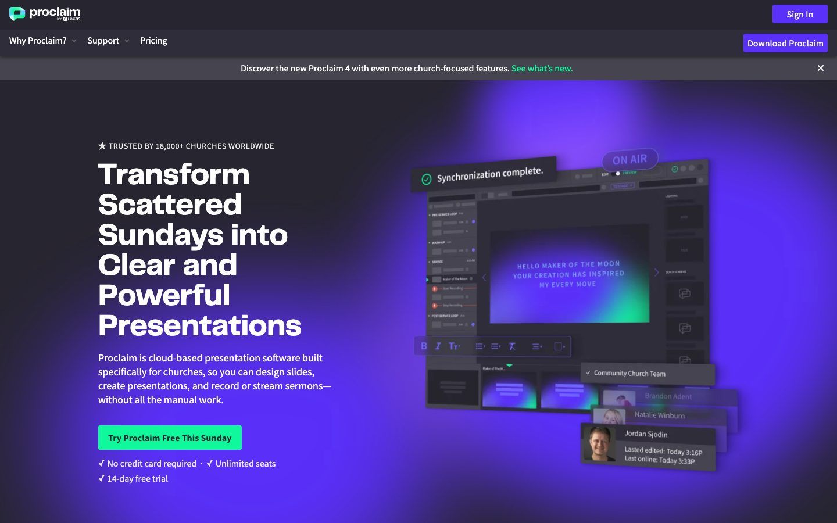Expand the Why Proclaim? menu
This screenshot has width=837, height=523.
[x=42, y=41]
